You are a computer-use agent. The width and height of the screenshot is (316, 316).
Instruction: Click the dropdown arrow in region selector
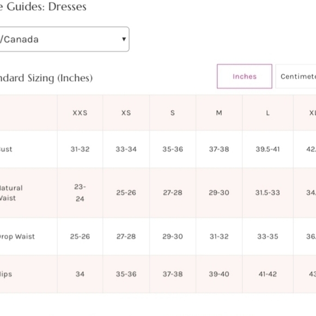tap(124, 39)
